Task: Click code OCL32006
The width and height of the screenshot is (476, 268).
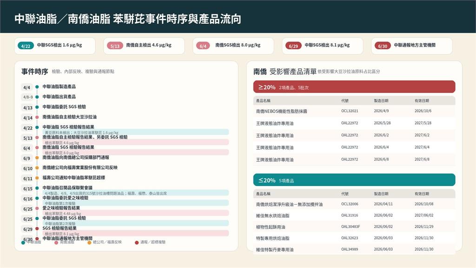Action: pos(350,204)
